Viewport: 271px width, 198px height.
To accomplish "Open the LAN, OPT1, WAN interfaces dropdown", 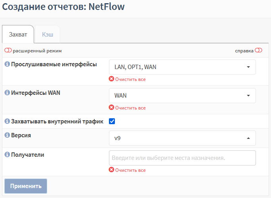I will coord(182,67).
